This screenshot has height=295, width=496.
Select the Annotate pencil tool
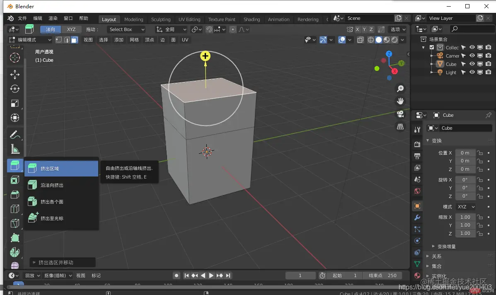15,135
